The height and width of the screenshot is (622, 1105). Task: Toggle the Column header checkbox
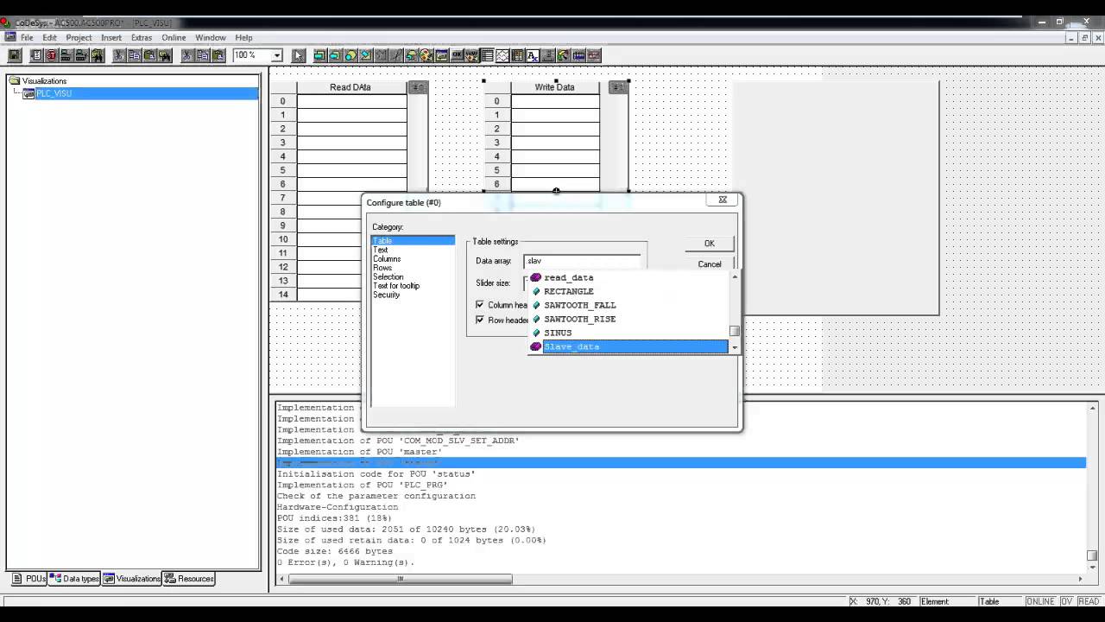pyautogui.click(x=480, y=305)
